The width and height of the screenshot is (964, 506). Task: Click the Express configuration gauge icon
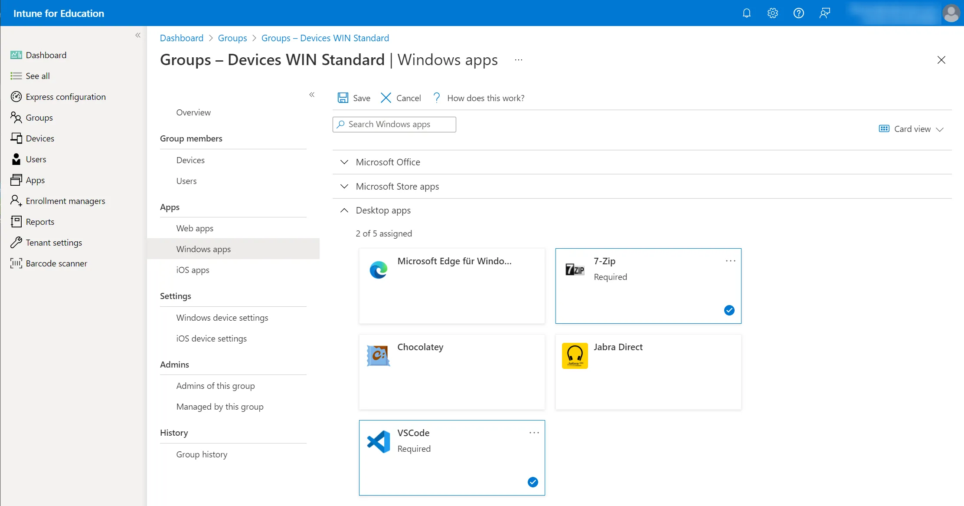pyautogui.click(x=16, y=97)
